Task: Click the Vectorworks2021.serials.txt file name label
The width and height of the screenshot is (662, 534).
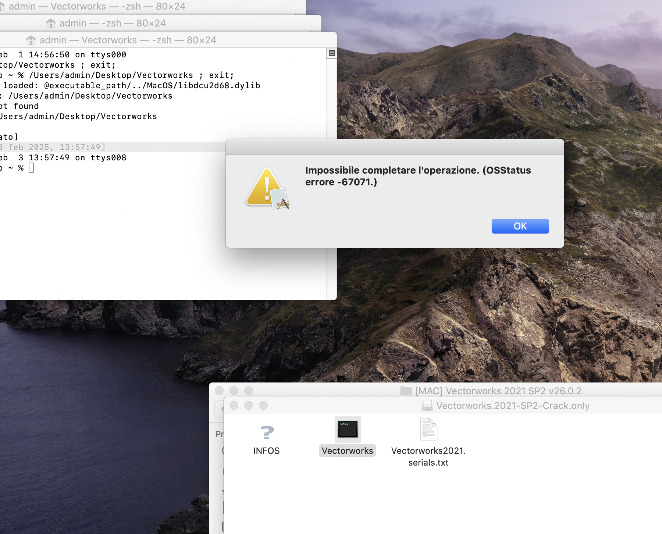Action: click(x=428, y=456)
